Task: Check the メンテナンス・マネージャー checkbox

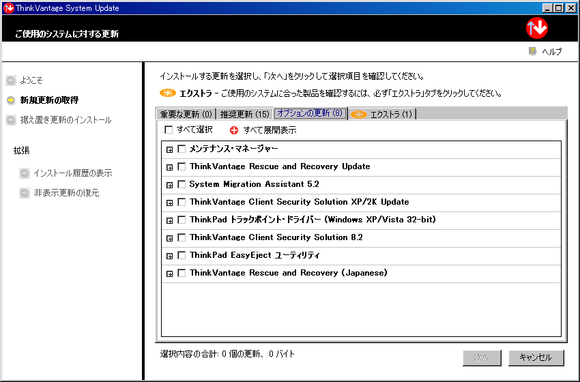Action: point(182,149)
